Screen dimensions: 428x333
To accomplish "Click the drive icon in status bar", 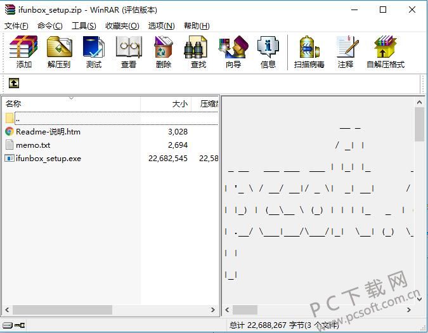I will point(8,325).
